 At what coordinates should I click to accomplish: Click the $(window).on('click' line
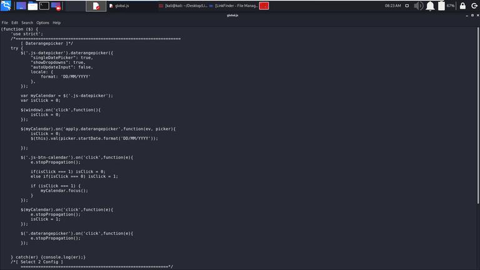coord(61,110)
